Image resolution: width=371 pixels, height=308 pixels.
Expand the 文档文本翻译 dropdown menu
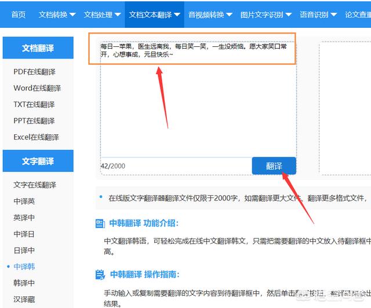pos(154,14)
